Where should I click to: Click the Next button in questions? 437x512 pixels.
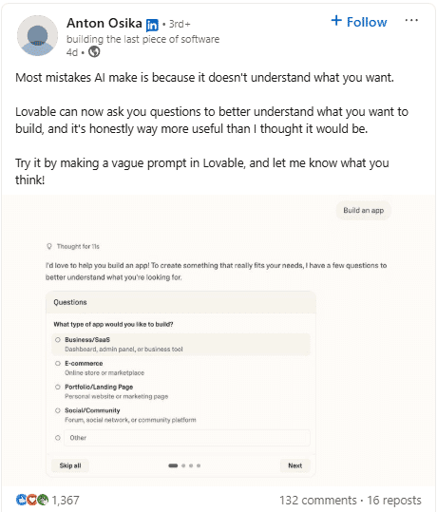coord(294,465)
